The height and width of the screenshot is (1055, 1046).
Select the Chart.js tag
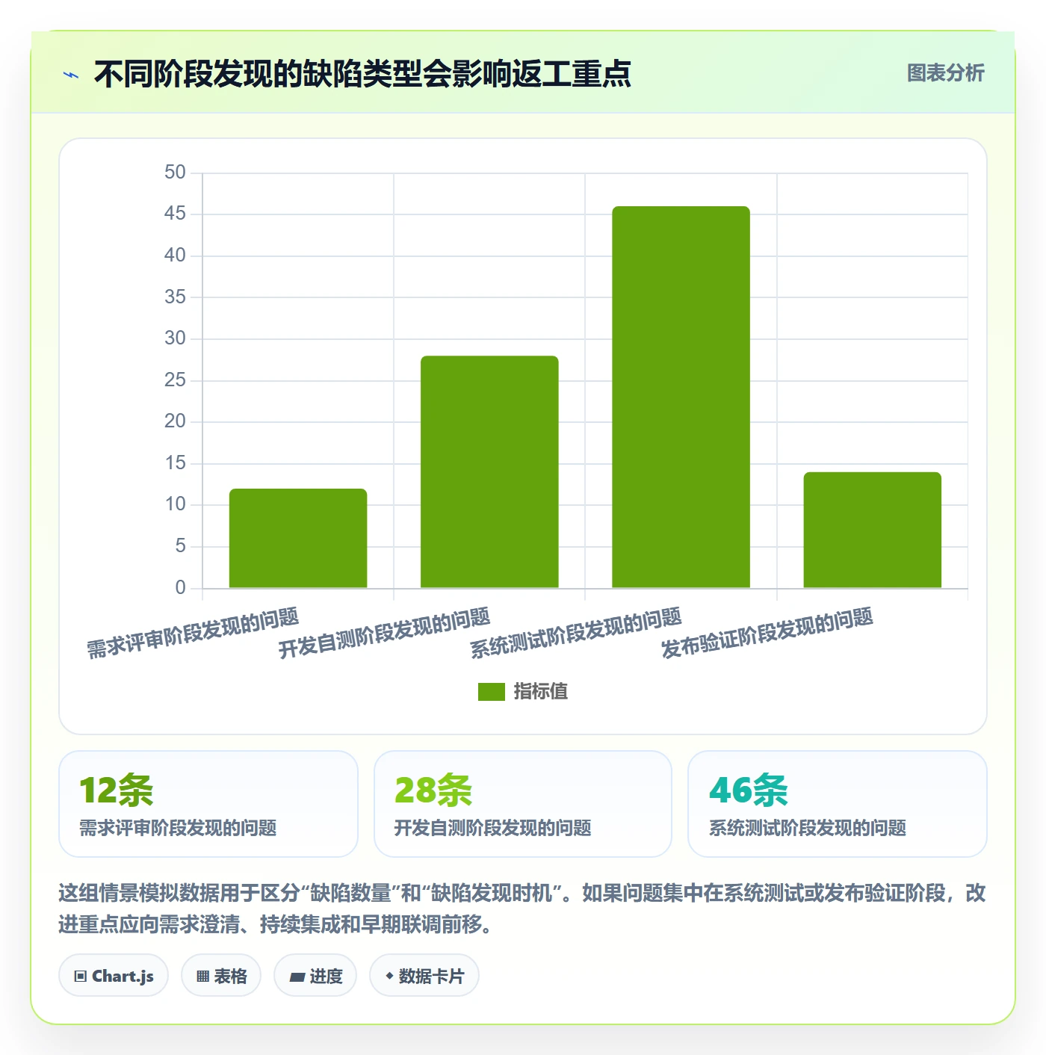(114, 975)
